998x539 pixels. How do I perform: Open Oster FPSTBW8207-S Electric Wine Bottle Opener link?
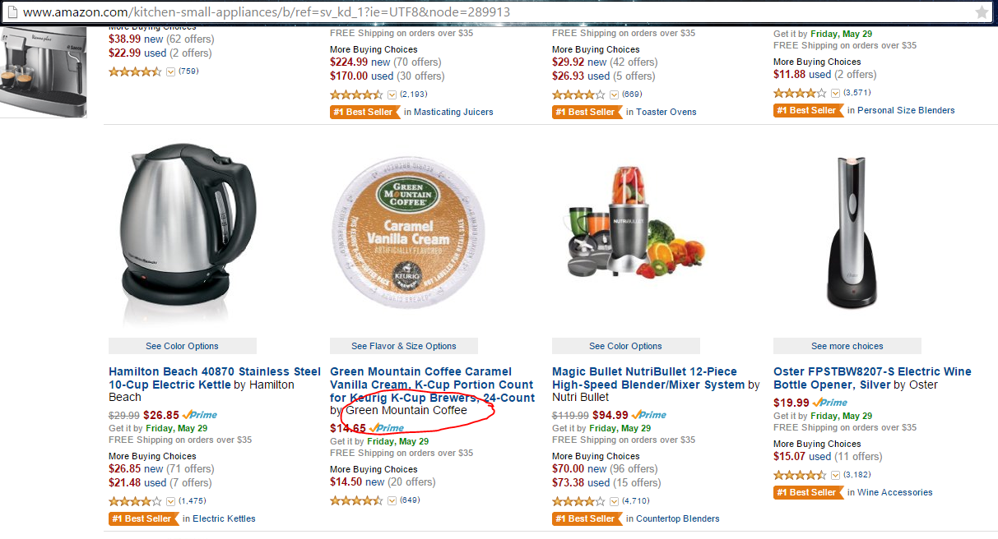tap(872, 378)
